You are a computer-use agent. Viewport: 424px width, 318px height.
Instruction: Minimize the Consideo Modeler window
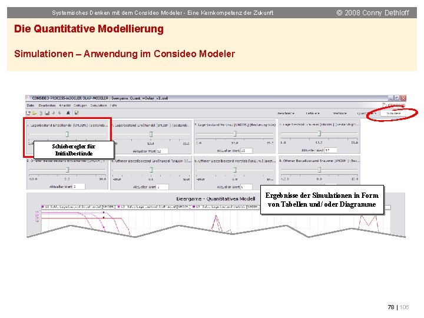point(390,98)
